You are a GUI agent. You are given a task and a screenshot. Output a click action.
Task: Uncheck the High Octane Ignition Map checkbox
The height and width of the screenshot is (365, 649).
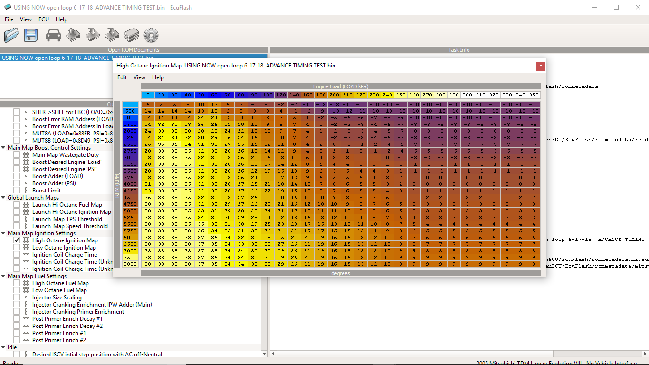coord(17,240)
